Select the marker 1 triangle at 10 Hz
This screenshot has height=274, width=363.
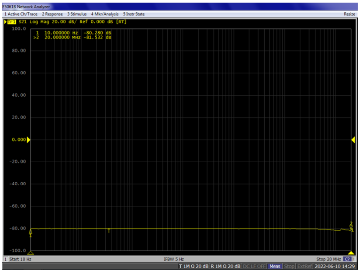coord(31,231)
